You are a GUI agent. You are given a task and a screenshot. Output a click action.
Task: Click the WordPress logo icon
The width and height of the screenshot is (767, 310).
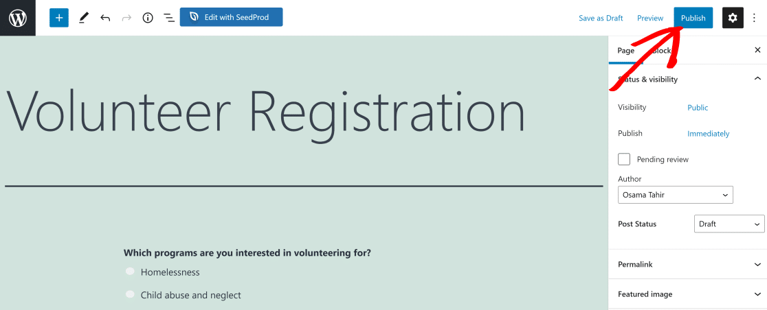(x=18, y=18)
